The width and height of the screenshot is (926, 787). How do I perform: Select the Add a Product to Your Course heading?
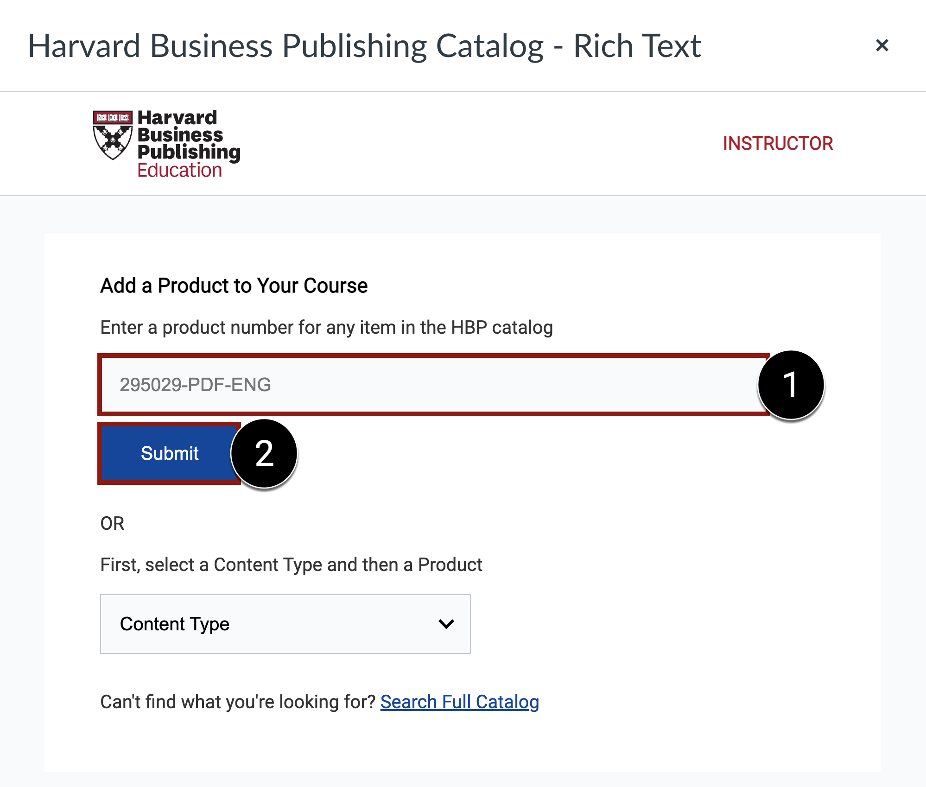tap(233, 286)
